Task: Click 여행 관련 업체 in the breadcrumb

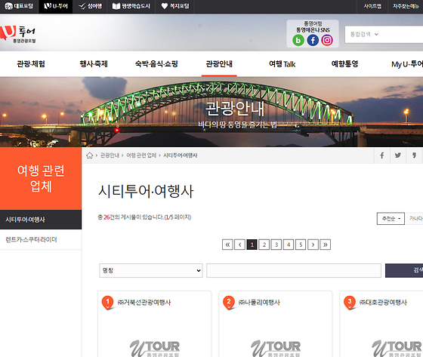Action: pos(141,155)
